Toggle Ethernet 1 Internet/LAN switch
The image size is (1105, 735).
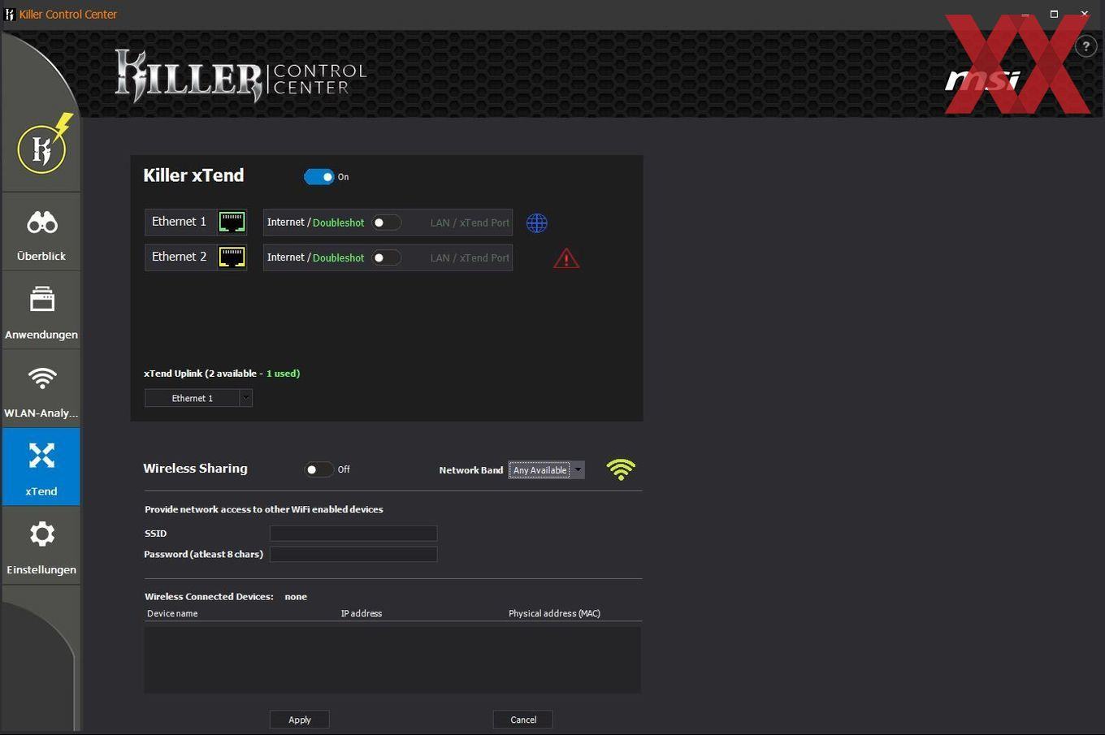387,223
